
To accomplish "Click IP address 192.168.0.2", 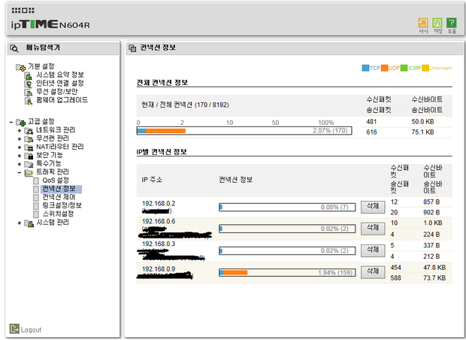I will click(x=159, y=204).
